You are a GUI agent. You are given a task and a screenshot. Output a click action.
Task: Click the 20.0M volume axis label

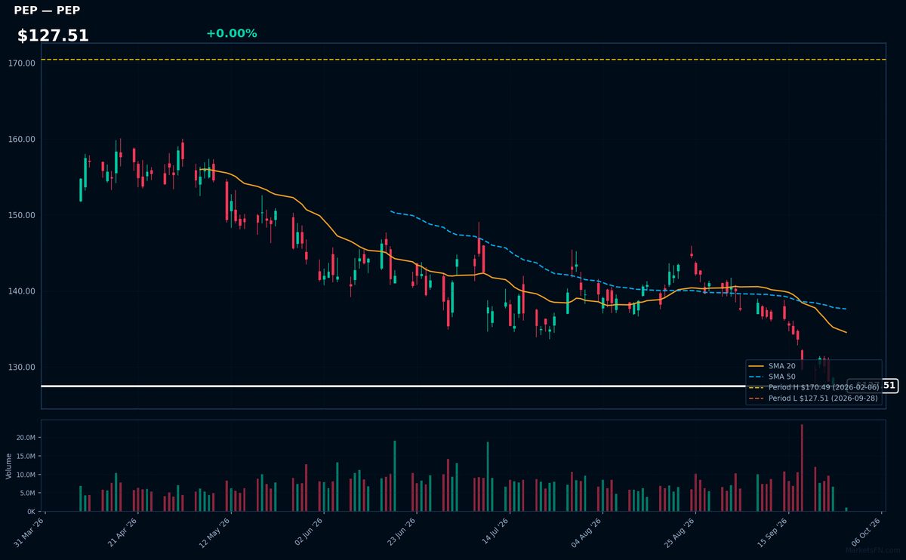[26, 438]
